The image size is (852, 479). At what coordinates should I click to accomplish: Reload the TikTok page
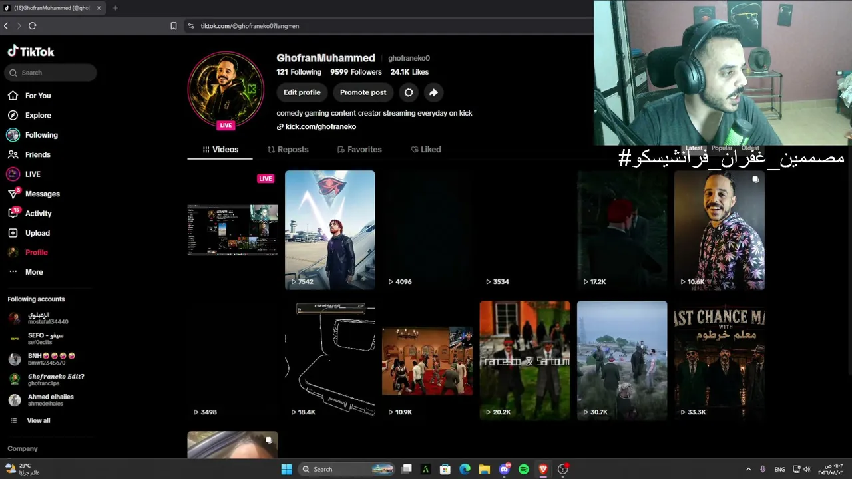[32, 26]
